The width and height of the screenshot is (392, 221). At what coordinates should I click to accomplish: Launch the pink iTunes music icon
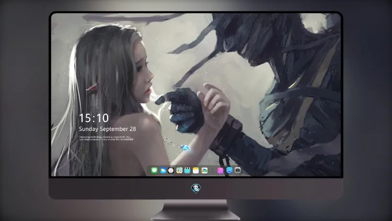[x=221, y=171]
